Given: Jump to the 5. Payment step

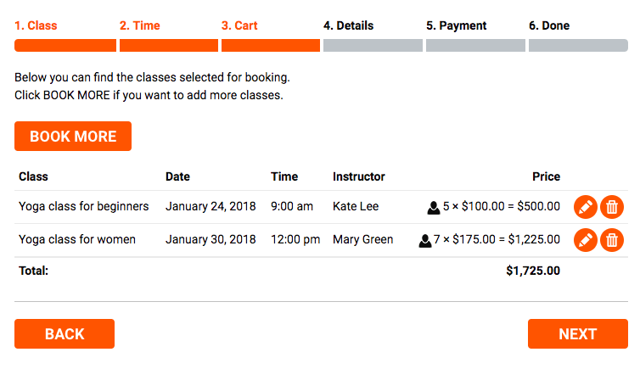Looking at the screenshot, I should click(457, 25).
